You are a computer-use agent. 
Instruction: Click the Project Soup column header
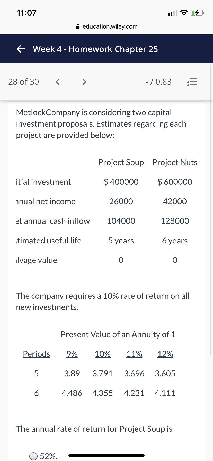pyautogui.click(x=121, y=162)
